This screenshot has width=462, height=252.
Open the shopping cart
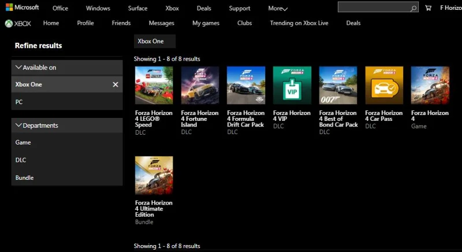pyautogui.click(x=428, y=8)
